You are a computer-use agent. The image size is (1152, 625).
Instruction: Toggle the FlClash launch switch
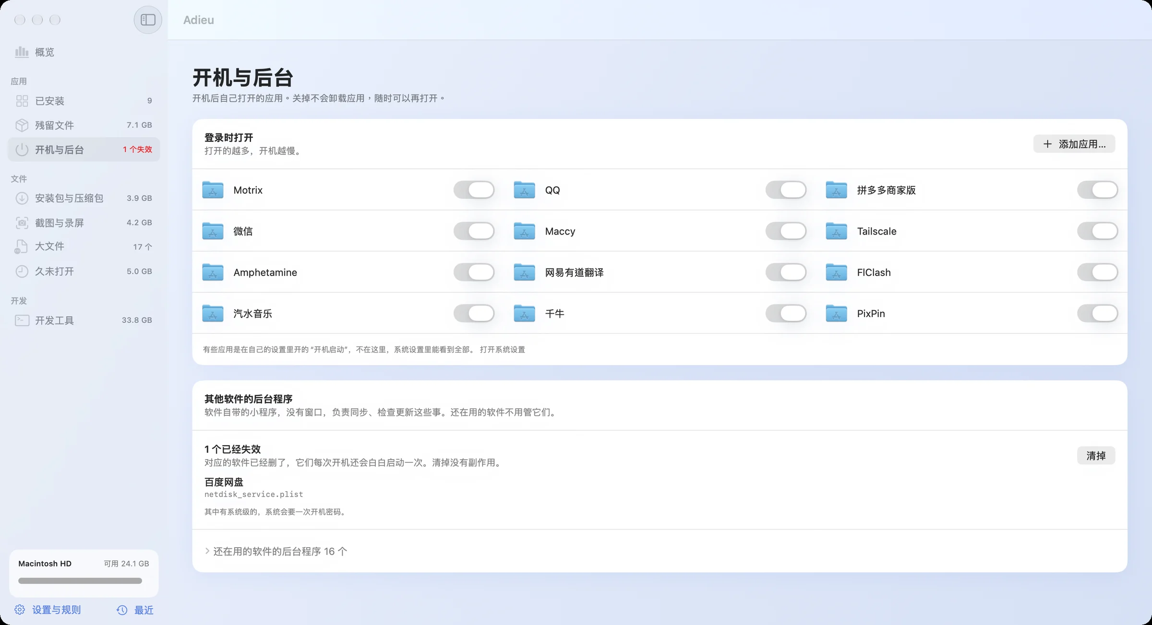click(x=1097, y=272)
